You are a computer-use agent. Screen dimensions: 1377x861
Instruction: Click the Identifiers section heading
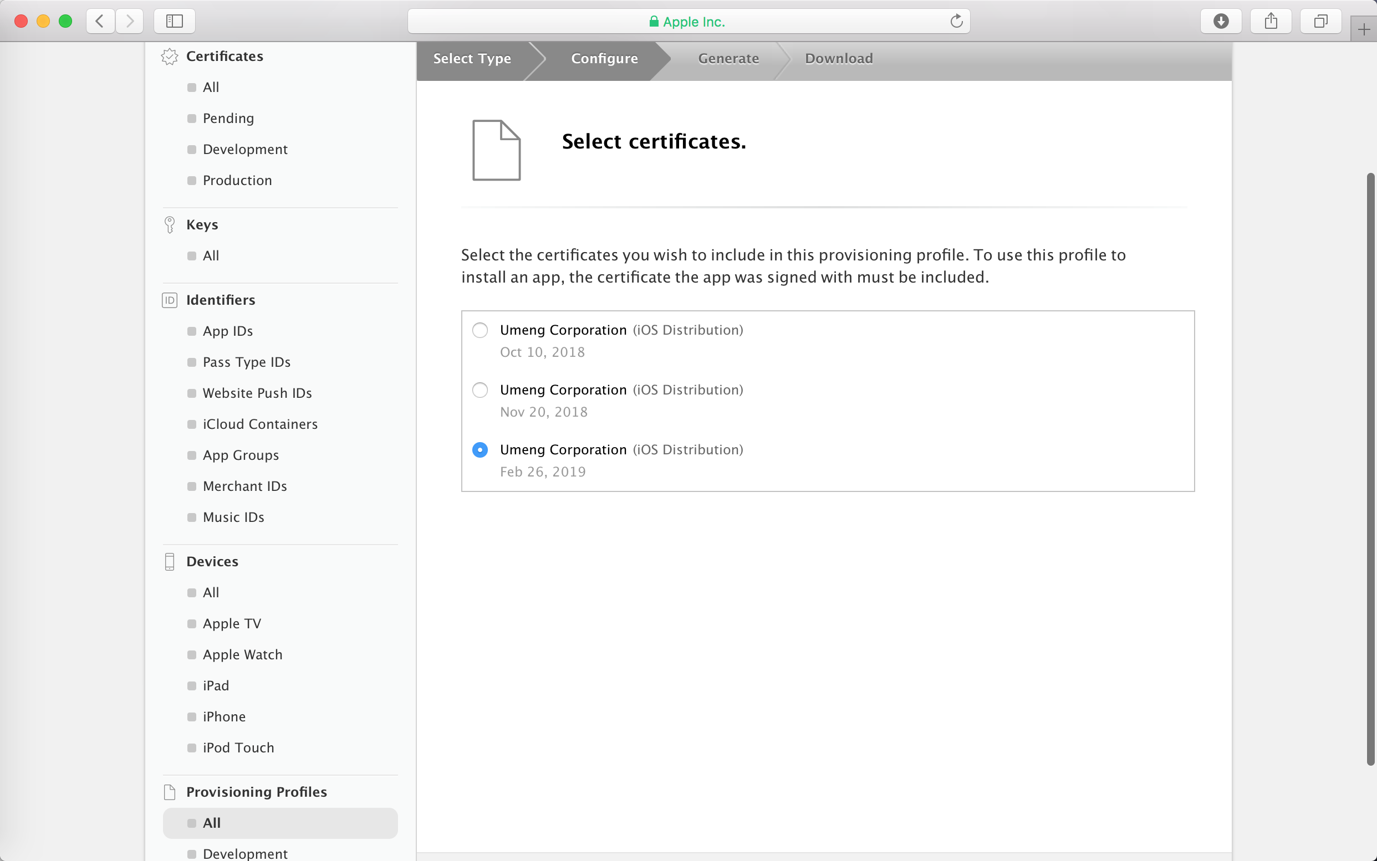pos(221,300)
